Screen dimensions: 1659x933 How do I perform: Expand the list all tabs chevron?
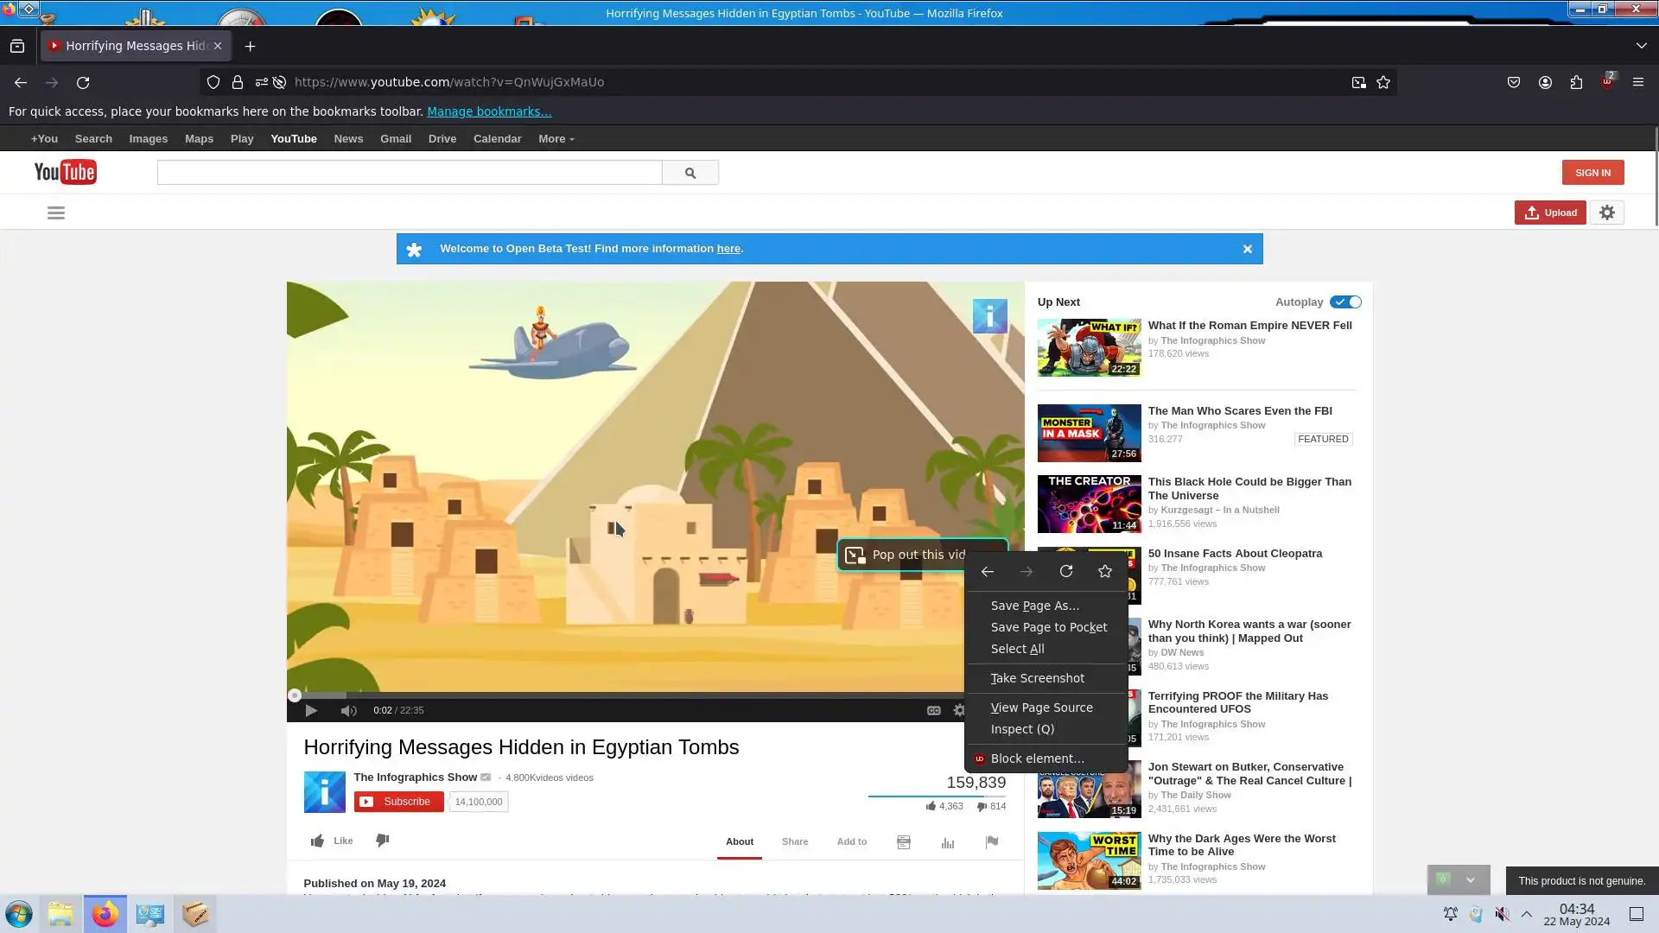(1641, 46)
